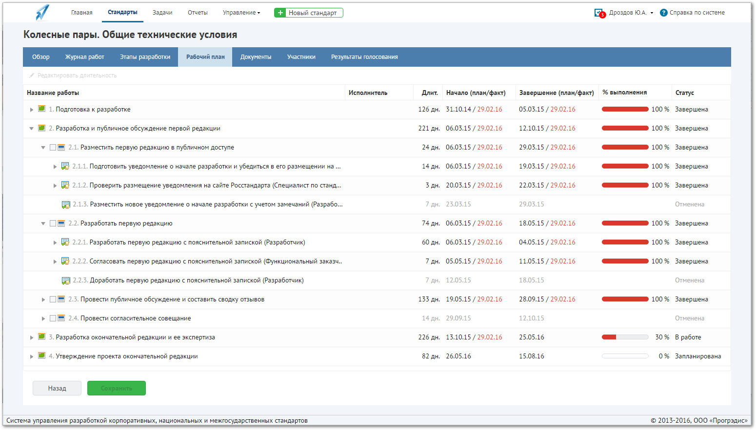
Task: Switch to the Журнал работ tab
Action: [x=85, y=57]
